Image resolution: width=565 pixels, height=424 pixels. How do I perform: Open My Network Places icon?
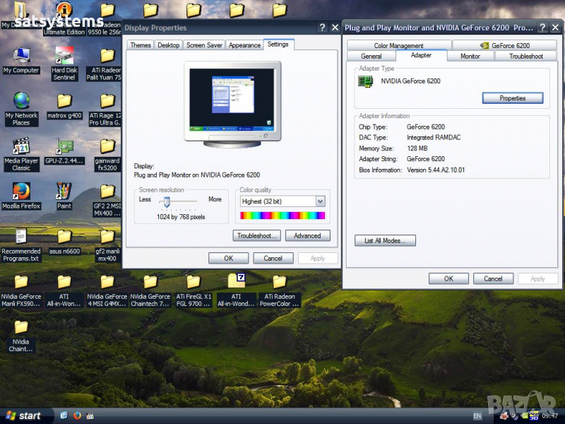[x=21, y=101]
